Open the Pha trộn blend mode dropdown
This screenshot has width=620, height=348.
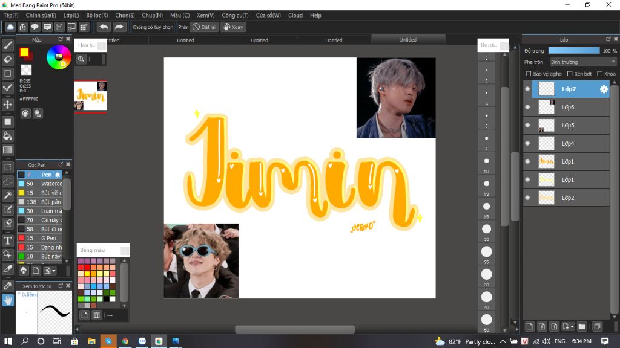583,62
